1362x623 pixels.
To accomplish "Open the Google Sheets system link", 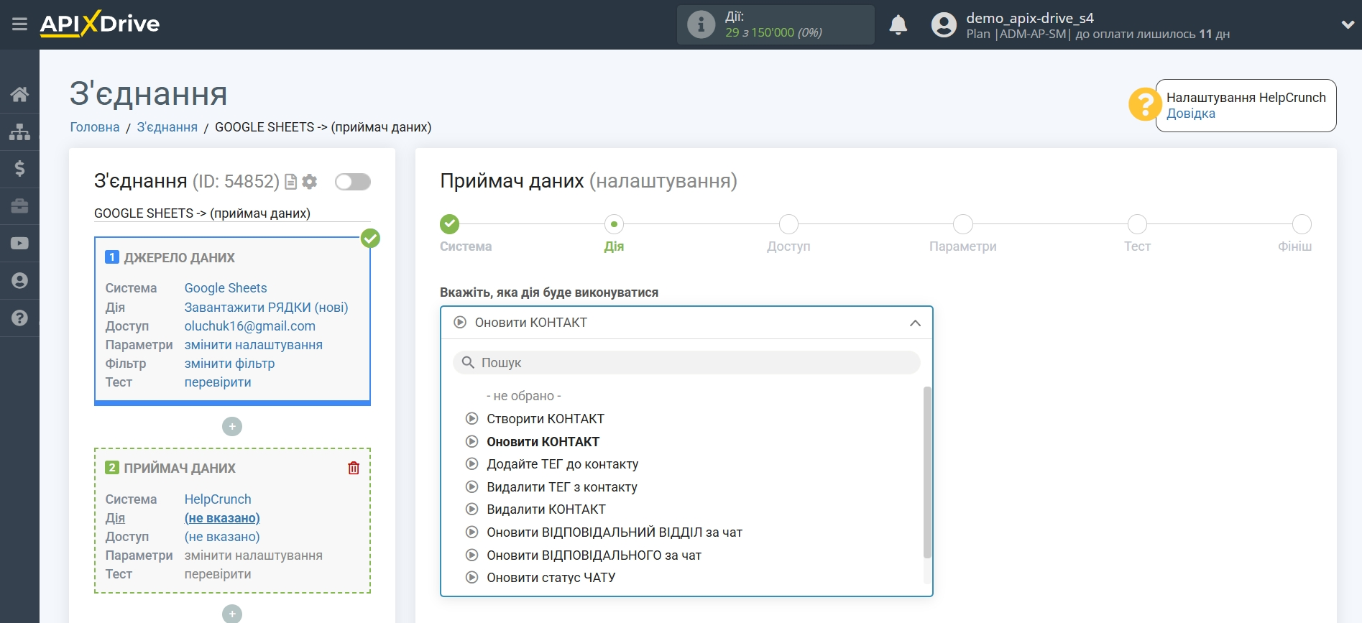I will pyautogui.click(x=226, y=288).
